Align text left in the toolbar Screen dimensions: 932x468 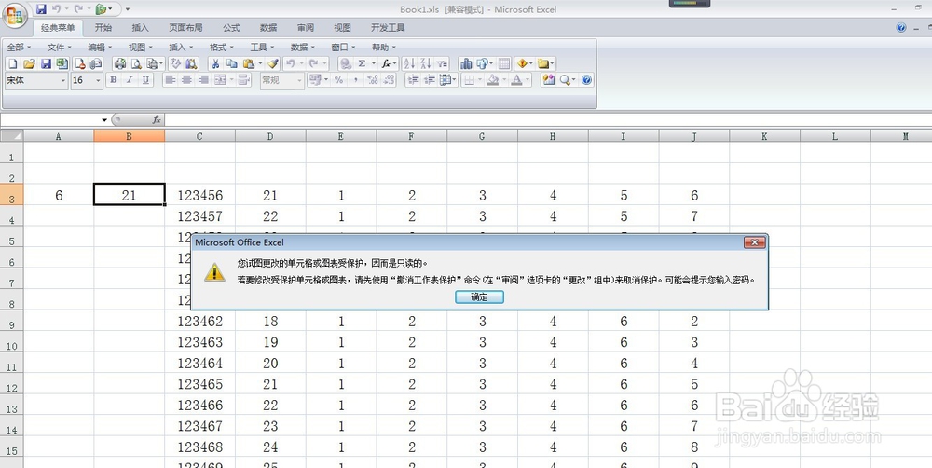(x=171, y=79)
